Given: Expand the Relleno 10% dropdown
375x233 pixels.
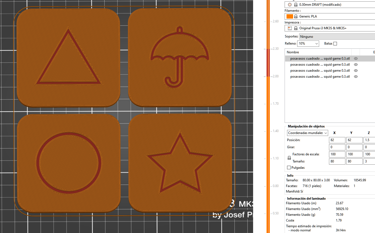Looking at the screenshot, I should tap(309, 43).
